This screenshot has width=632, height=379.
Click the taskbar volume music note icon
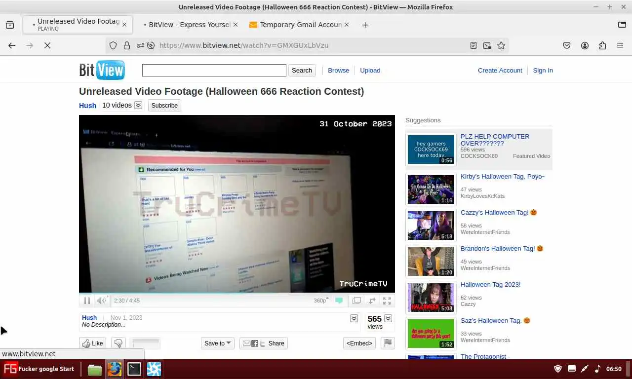[x=597, y=369]
